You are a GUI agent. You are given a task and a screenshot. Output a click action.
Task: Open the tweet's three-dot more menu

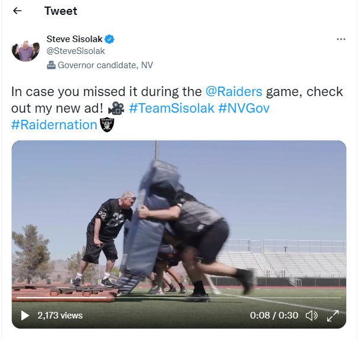341,39
